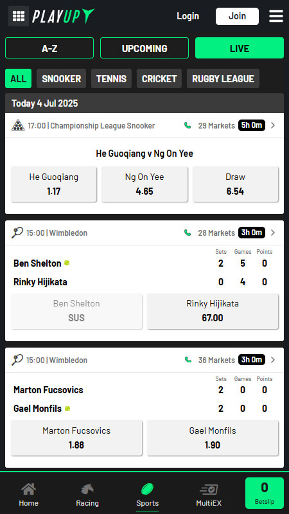289x514 pixels.
Task: Switch to the A-Z tab
Action: (49, 48)
